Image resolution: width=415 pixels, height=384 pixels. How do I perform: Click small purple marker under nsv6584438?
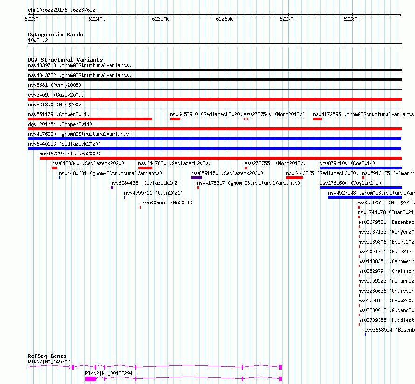pos(112,188)
